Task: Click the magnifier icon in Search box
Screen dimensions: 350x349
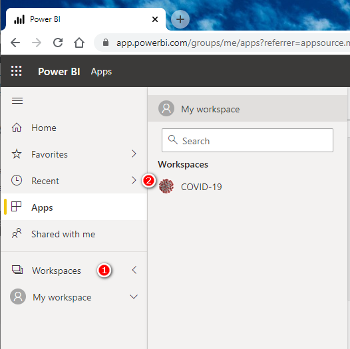Action: (173, 140)
